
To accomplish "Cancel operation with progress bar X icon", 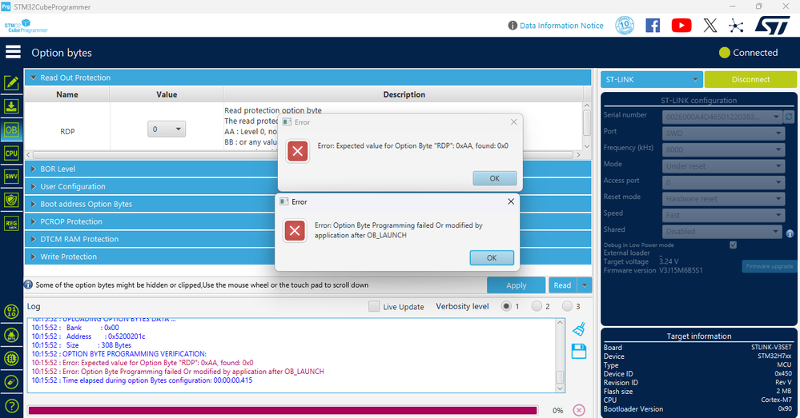I will pos(578,410).
